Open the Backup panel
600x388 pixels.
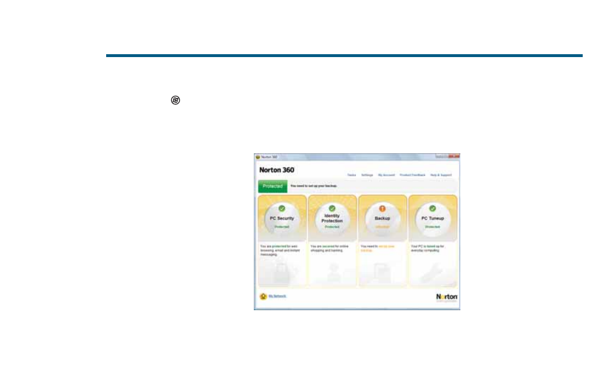click(382, 241)
